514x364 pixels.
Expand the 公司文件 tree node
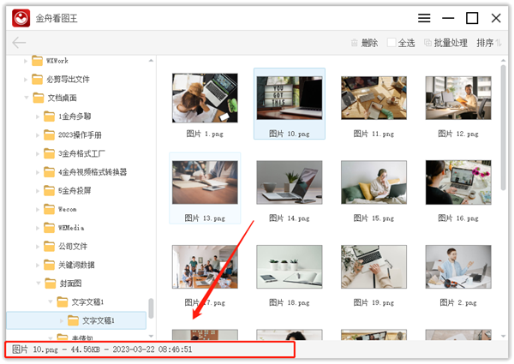click(38, 247)
